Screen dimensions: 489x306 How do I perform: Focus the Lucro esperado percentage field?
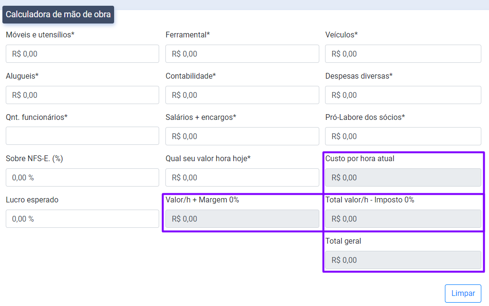[x=82, y=219]
